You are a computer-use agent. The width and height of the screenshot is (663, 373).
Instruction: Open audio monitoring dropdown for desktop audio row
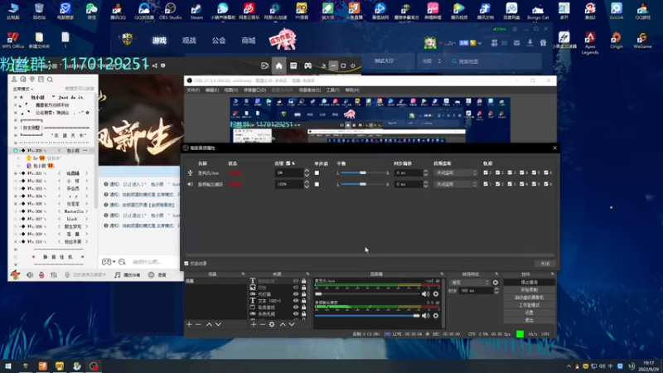click(x=456, y=184)
